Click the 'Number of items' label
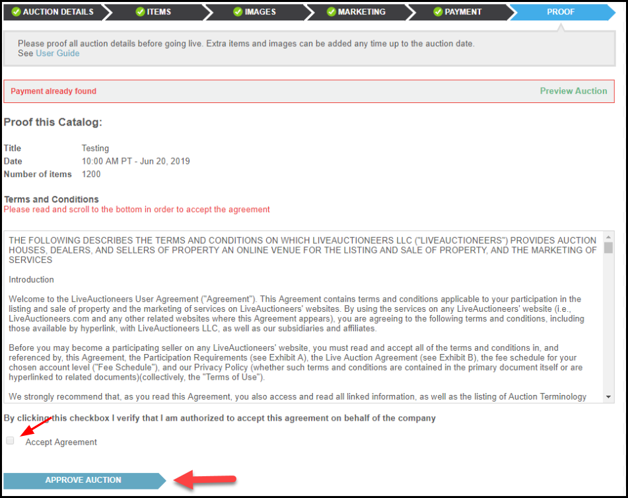The width and height of the screenshot is (628, 498). pyautogui.click(x=38, y=174)
